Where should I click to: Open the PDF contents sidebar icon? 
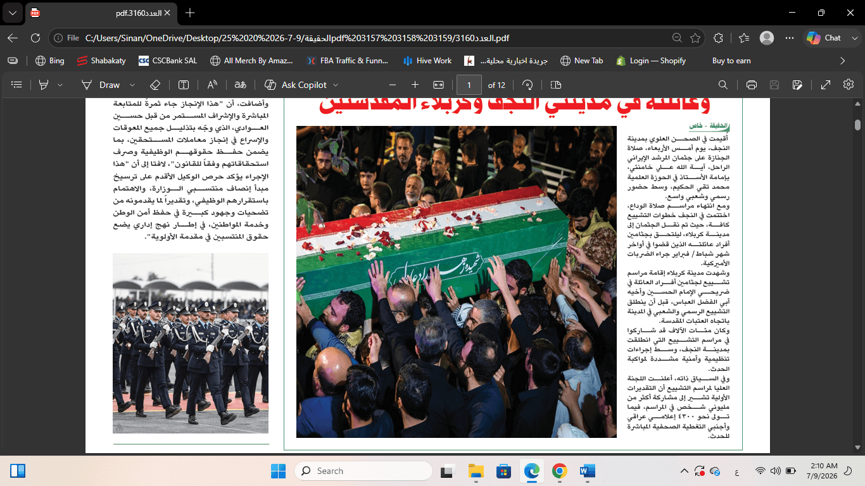(17, 85)
